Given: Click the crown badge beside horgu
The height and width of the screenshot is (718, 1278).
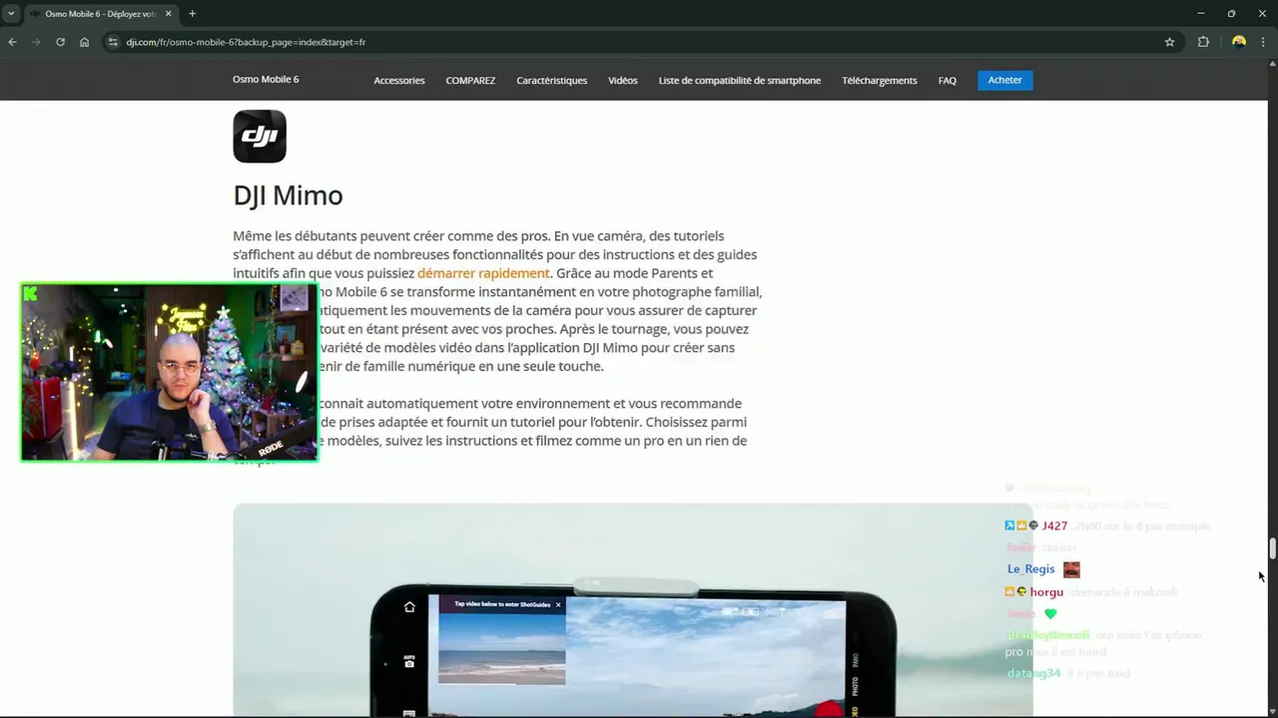Looking at the screenshot, I should point(1010,592).
